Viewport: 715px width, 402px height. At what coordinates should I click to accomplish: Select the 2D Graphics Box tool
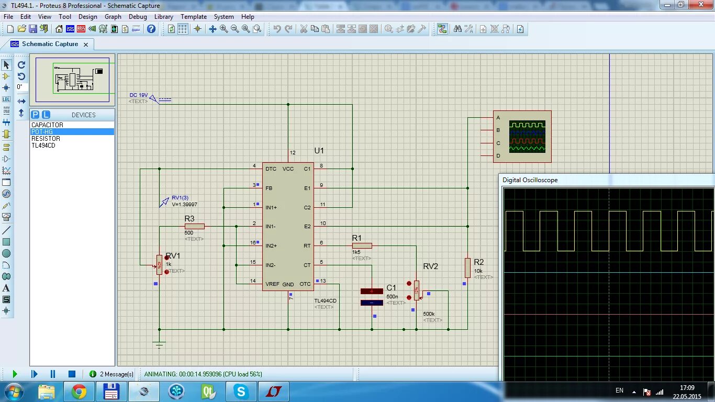(x=6, y=242)
